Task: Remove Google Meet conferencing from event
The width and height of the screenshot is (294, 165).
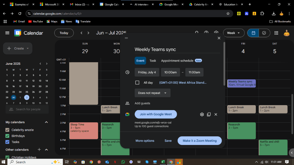Action: click(x=216, y=114)
